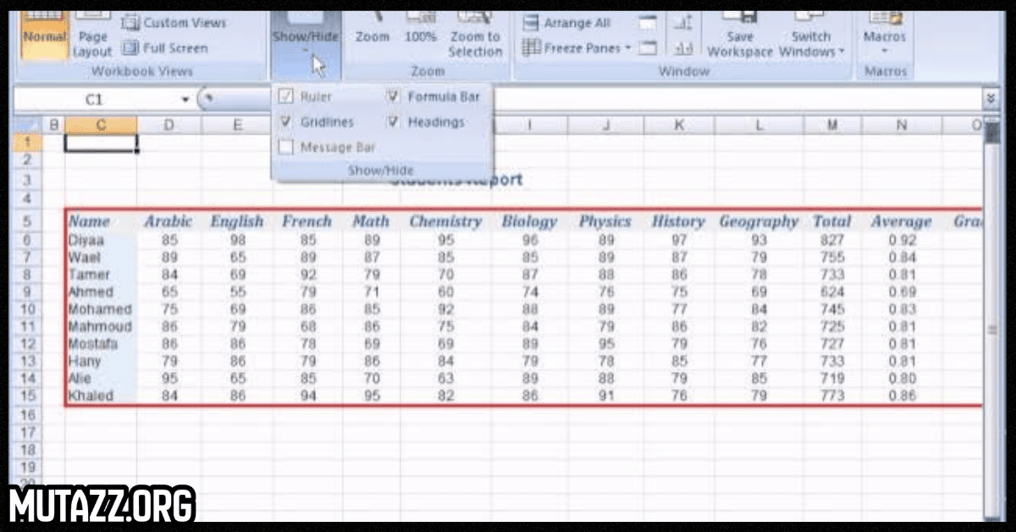This screenshot has height=532, width=1016.
Task: Click the Switch Windows icon
Action: pyautogui.click(x=809, y=36)
